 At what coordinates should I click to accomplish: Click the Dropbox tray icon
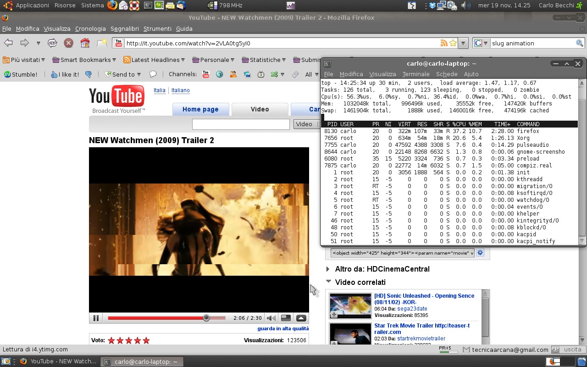coord(432,6)
